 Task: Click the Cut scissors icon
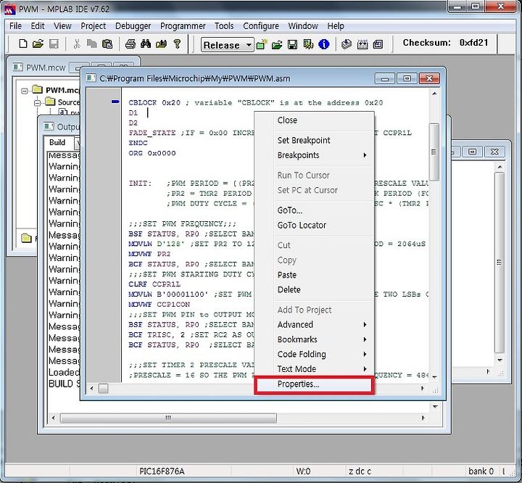(77, 44)
